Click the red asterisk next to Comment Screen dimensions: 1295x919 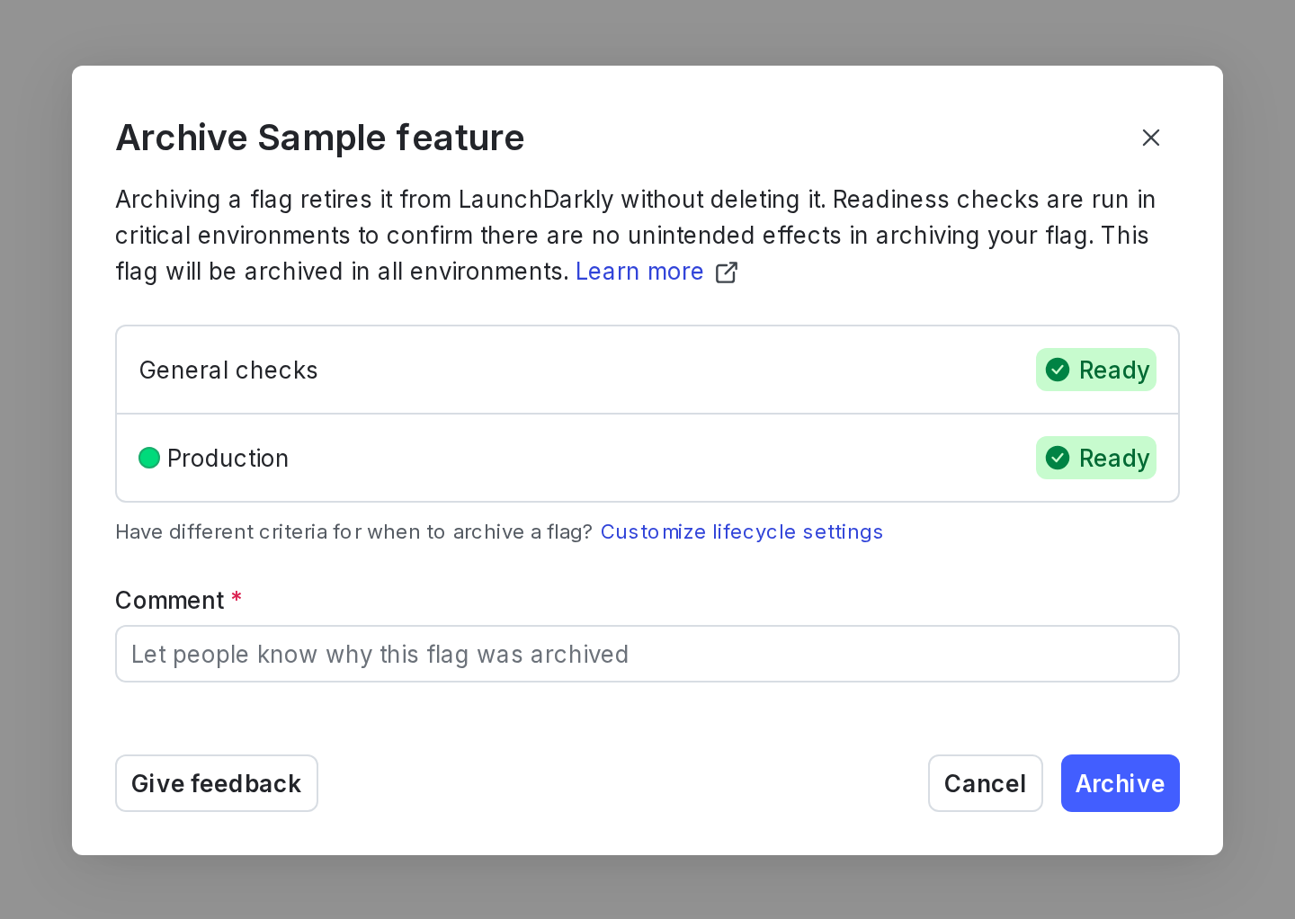[237, 596]
